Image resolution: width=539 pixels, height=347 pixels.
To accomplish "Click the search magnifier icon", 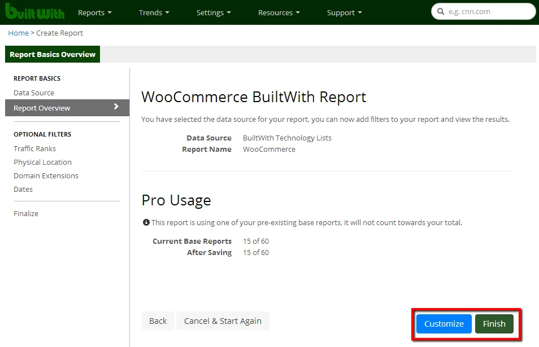I will click(441, 12).
